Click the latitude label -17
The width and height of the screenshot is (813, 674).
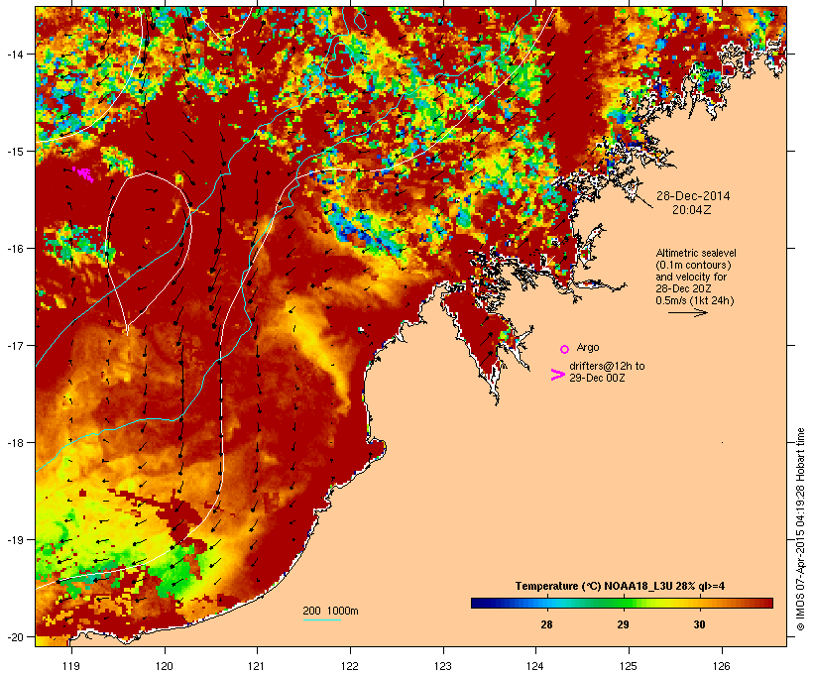click(14, 345)
